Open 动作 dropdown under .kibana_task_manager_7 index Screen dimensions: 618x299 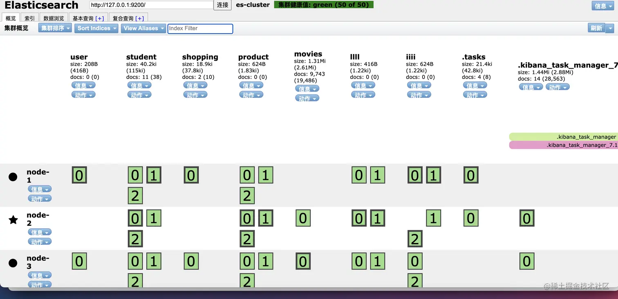[x=558, y=87]
